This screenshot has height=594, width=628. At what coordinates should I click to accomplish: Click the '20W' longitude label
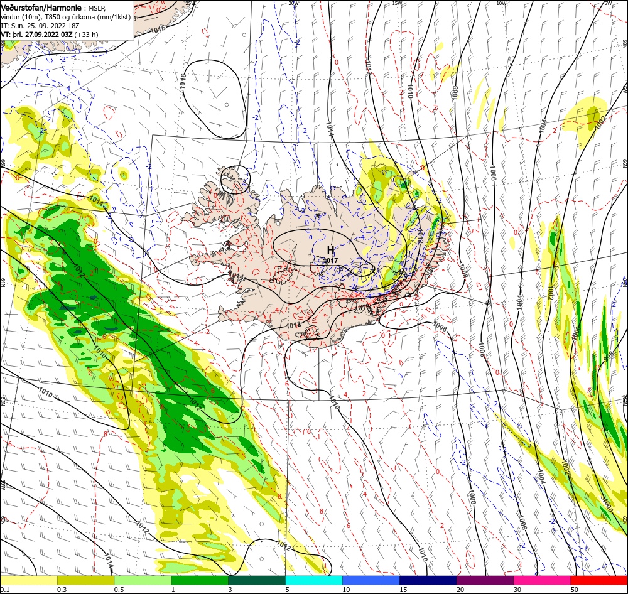[x=293, y=3]
